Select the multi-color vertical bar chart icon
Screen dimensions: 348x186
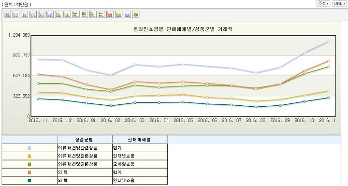[x=7, y=14]
